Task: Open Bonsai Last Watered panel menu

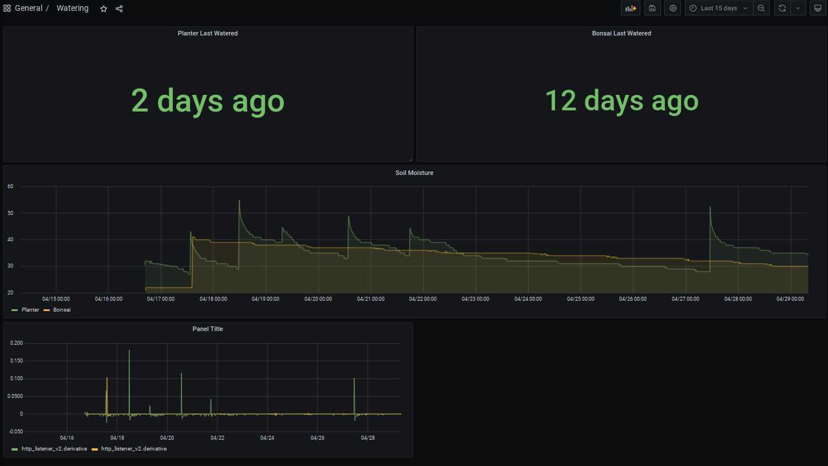Action: tap(621, 33)
